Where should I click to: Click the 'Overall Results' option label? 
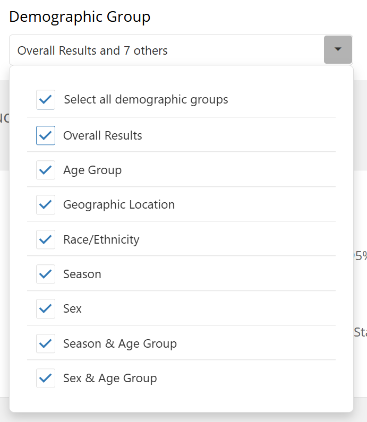pos(103,135)
